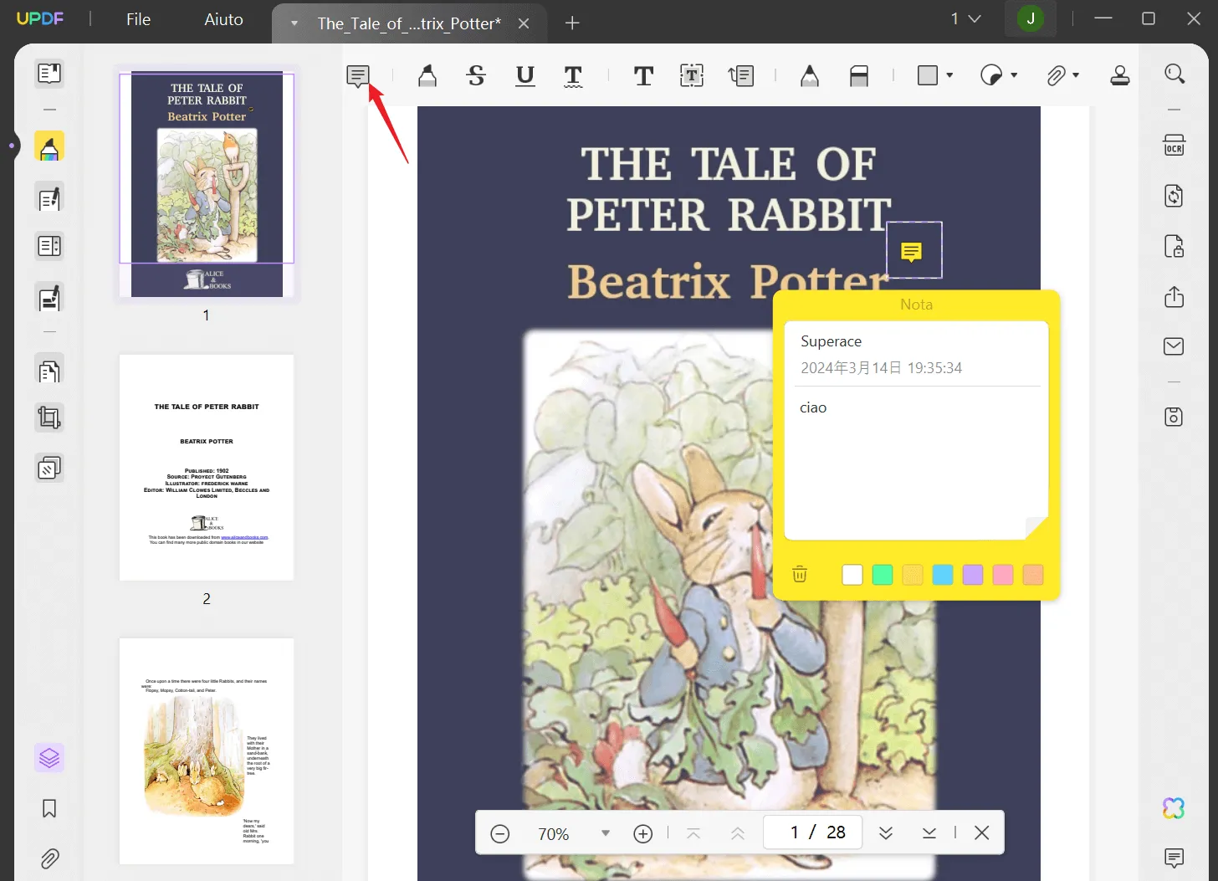Expand the sticker options arrow
1218x881 pixels.
tap(1014, 75)
